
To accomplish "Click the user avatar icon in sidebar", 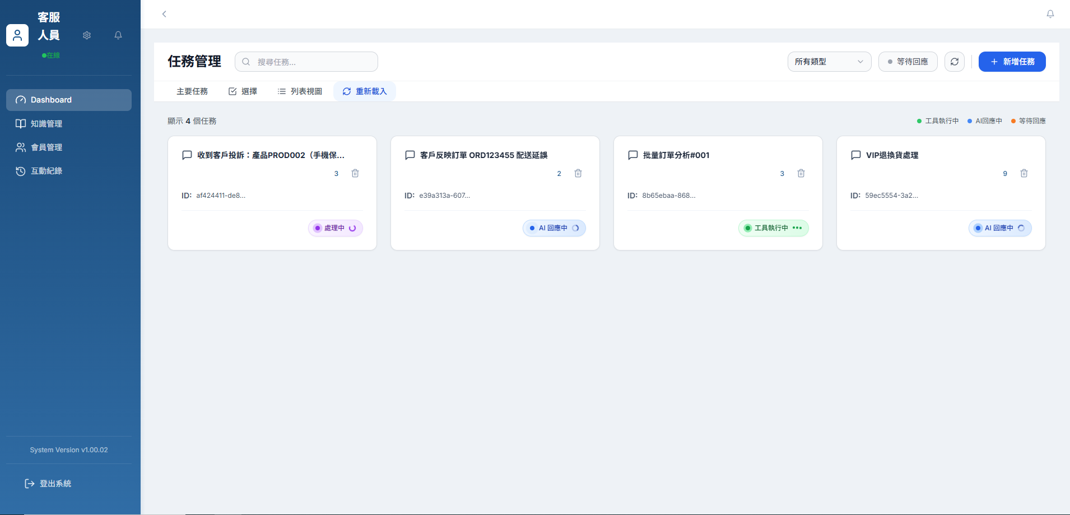I will point(17,35).
